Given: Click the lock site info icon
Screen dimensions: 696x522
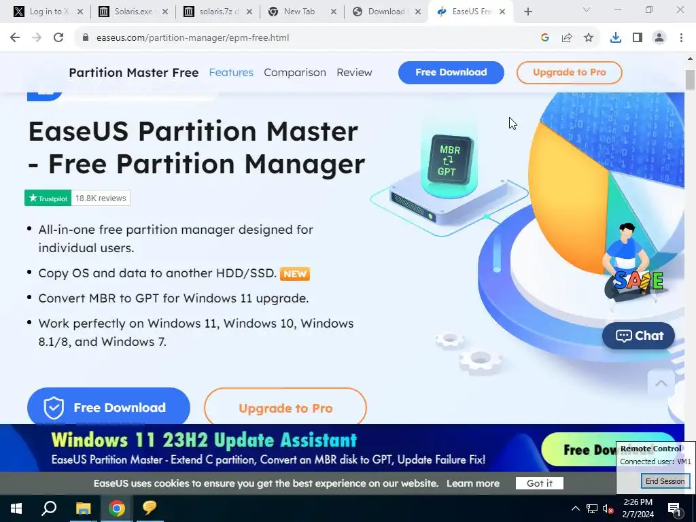Looking at the screenshot, I should pos(85,38).
